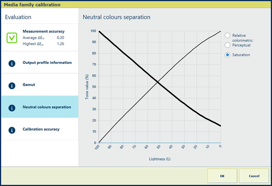Click the Average ΔE value 0.20
This screenshot has width=272, height=186.
coord(60,38)
